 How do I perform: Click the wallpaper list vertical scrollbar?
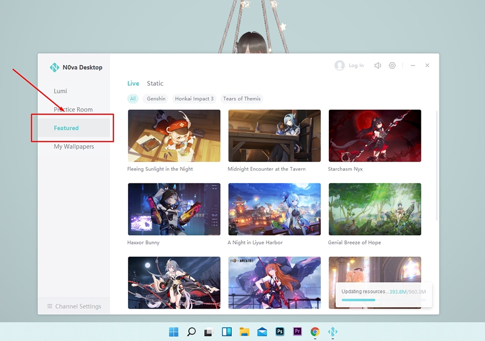pos(437,166)
